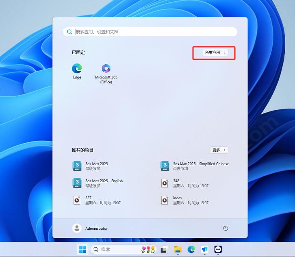Click the tulip search highlight icon
This screenshot has width=295, height=257.
pos(148,249)
